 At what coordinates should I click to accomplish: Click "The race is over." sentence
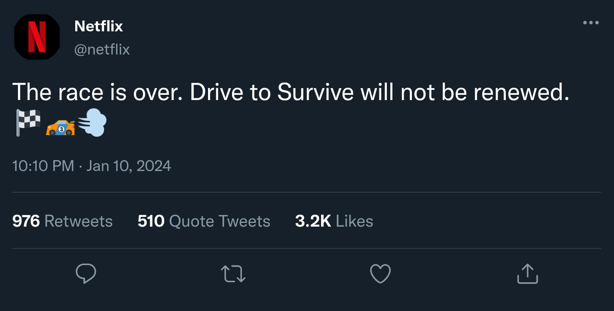pyautogui.click(x=97, y=92)
